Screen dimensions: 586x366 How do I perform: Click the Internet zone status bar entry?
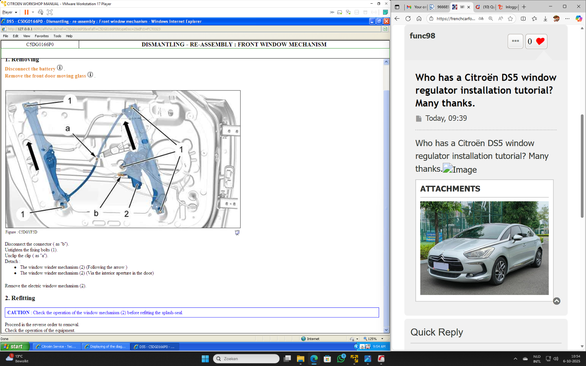pyautogui.click(x=310, y=339)
